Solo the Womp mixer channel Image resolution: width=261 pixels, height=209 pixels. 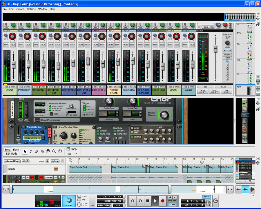click(192, 45)
